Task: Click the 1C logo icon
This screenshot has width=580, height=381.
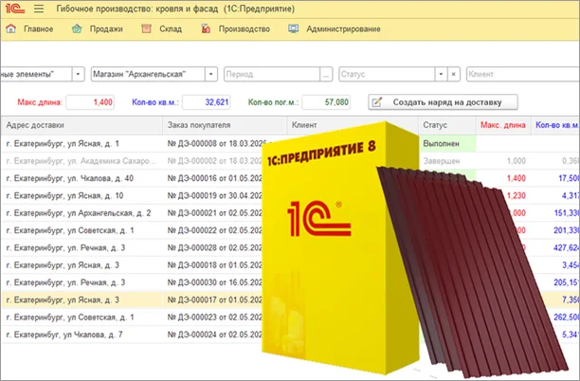Action: [14, 9]
